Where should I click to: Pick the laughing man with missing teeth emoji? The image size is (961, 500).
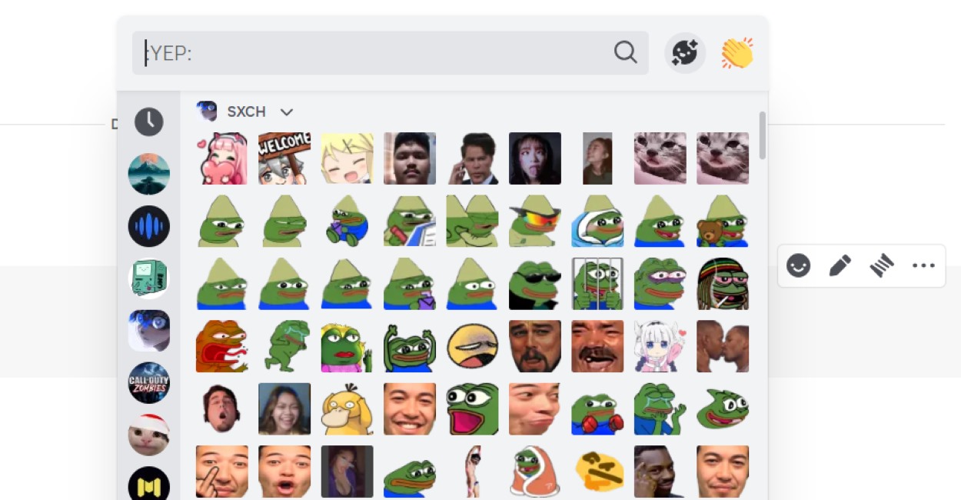(597, 346)
